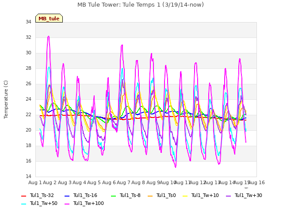Click the magenta Tul1_Tw+100 legend swatch
The image size is (283, 212).
tap(67, 204)
